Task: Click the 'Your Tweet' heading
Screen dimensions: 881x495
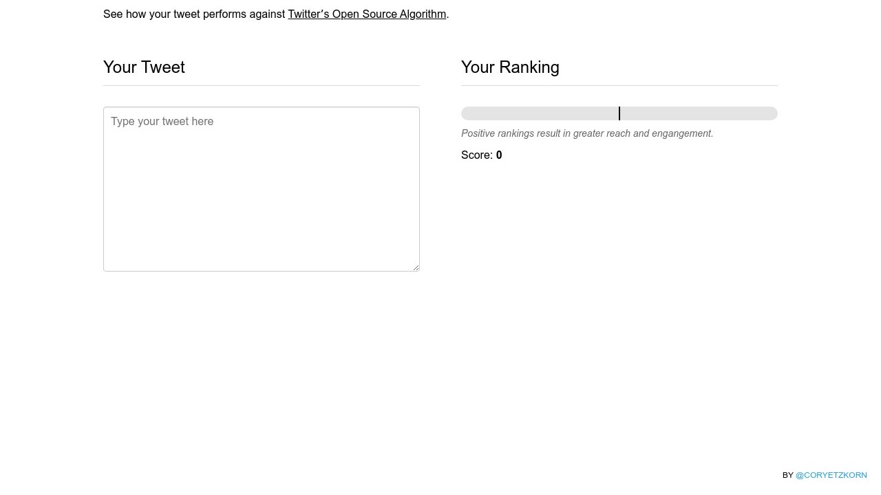Action: [144, 67]
